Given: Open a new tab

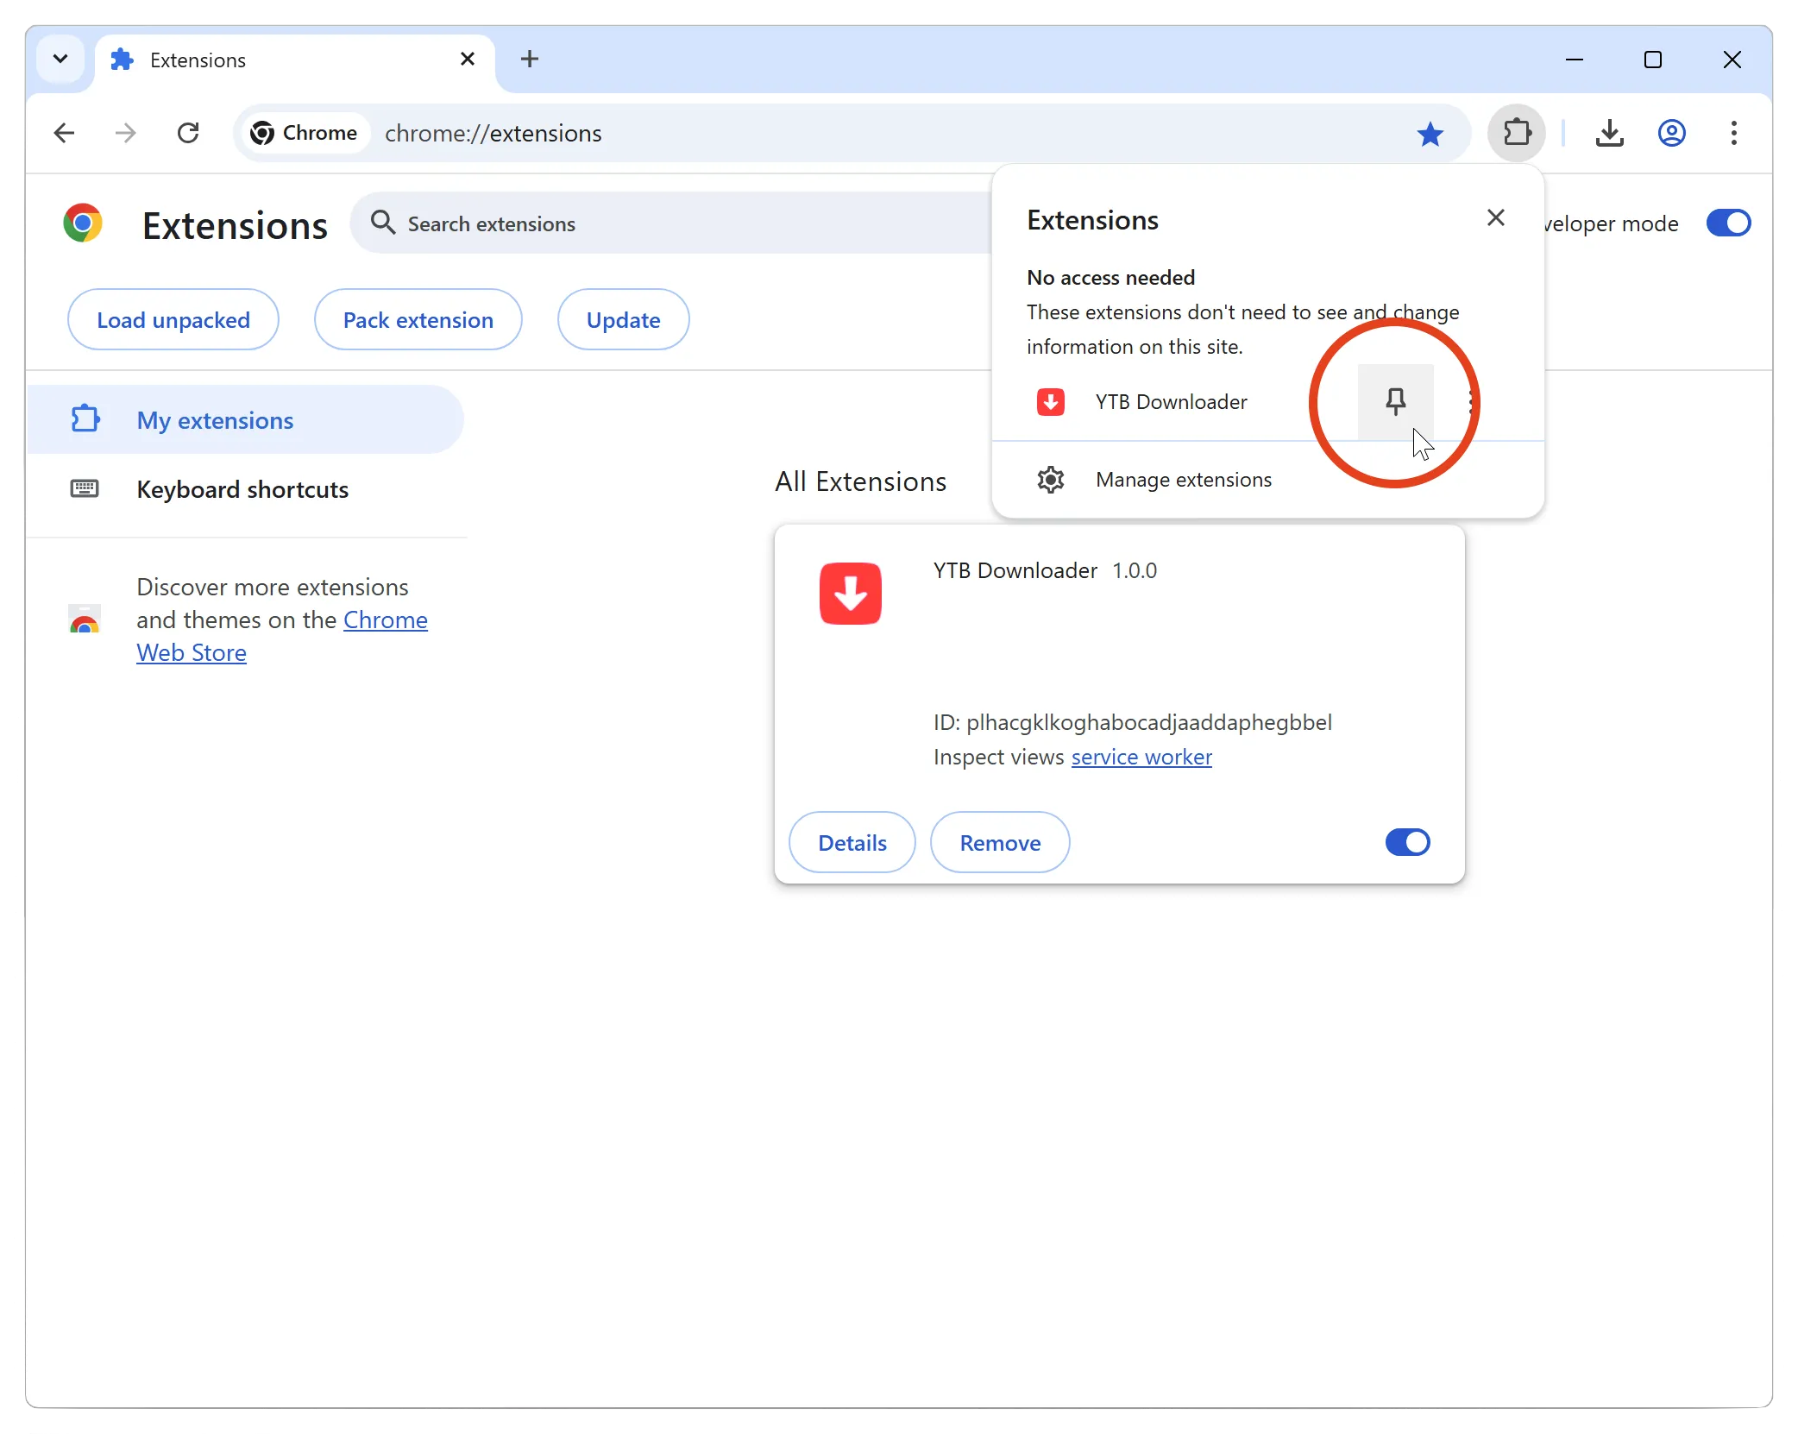Looking at the screenshot, I should (530, 59).
